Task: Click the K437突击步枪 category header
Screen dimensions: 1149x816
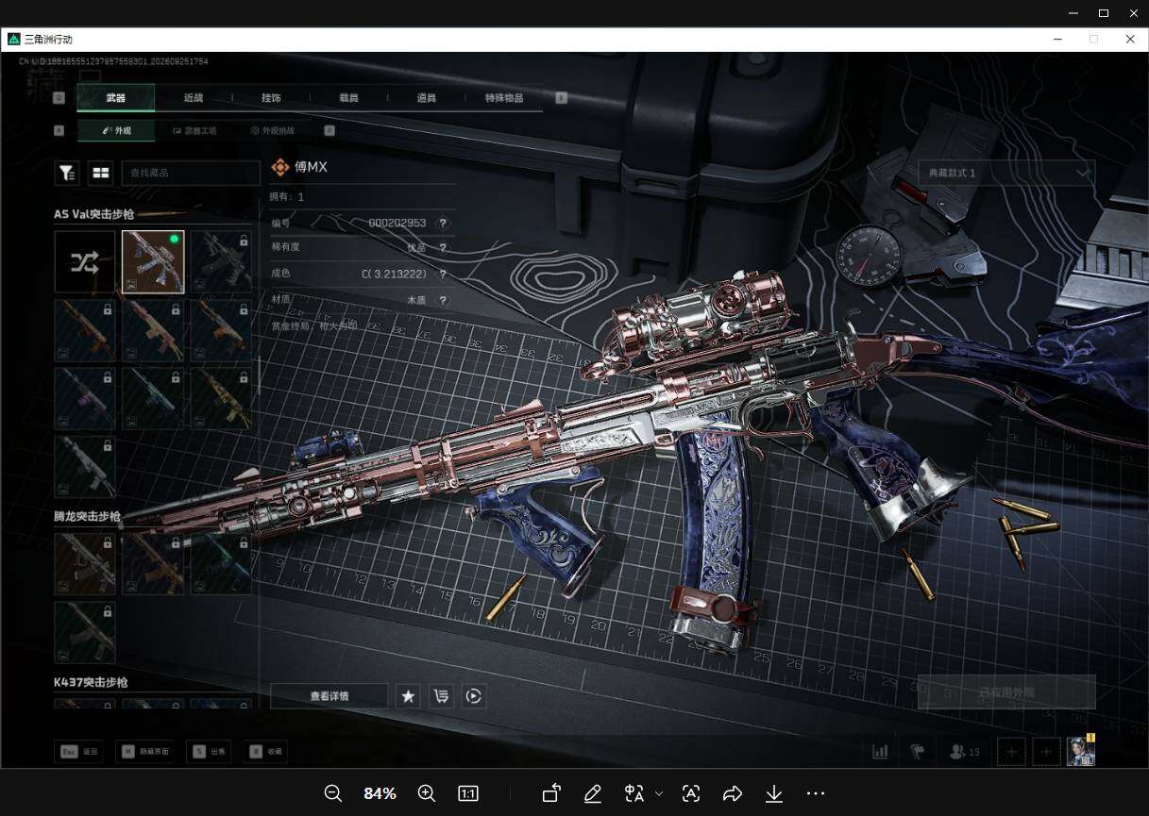Action: [91, 681]
